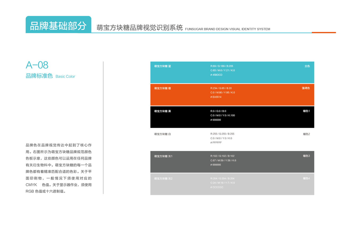The height and width of the screenshot is (231, 363).
Task: Click the hex value # FFFFFF
Action: coord(216,143)
